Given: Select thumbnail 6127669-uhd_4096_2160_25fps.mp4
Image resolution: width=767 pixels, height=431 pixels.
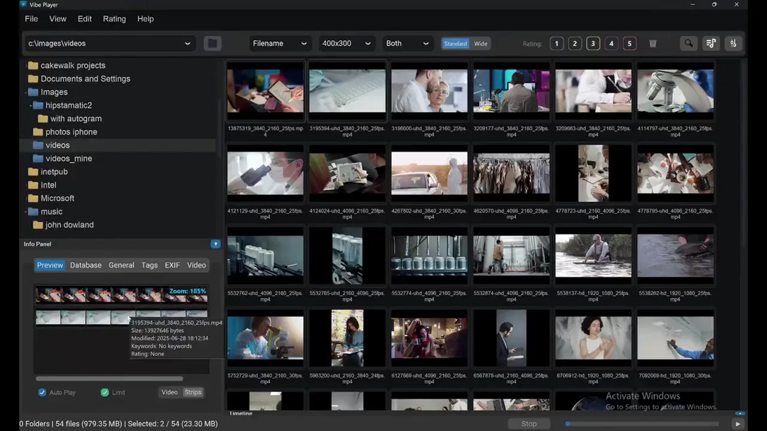Looking at the screenshot, I should (x=429, y=338).
